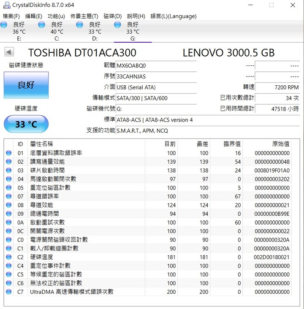Open the 編輯(E) menu
This screenshot has height=309, width=304.
click(33, 16)
